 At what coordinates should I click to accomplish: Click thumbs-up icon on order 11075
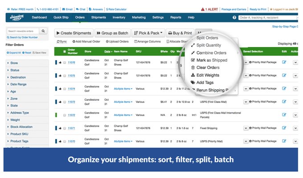[60, 75]
